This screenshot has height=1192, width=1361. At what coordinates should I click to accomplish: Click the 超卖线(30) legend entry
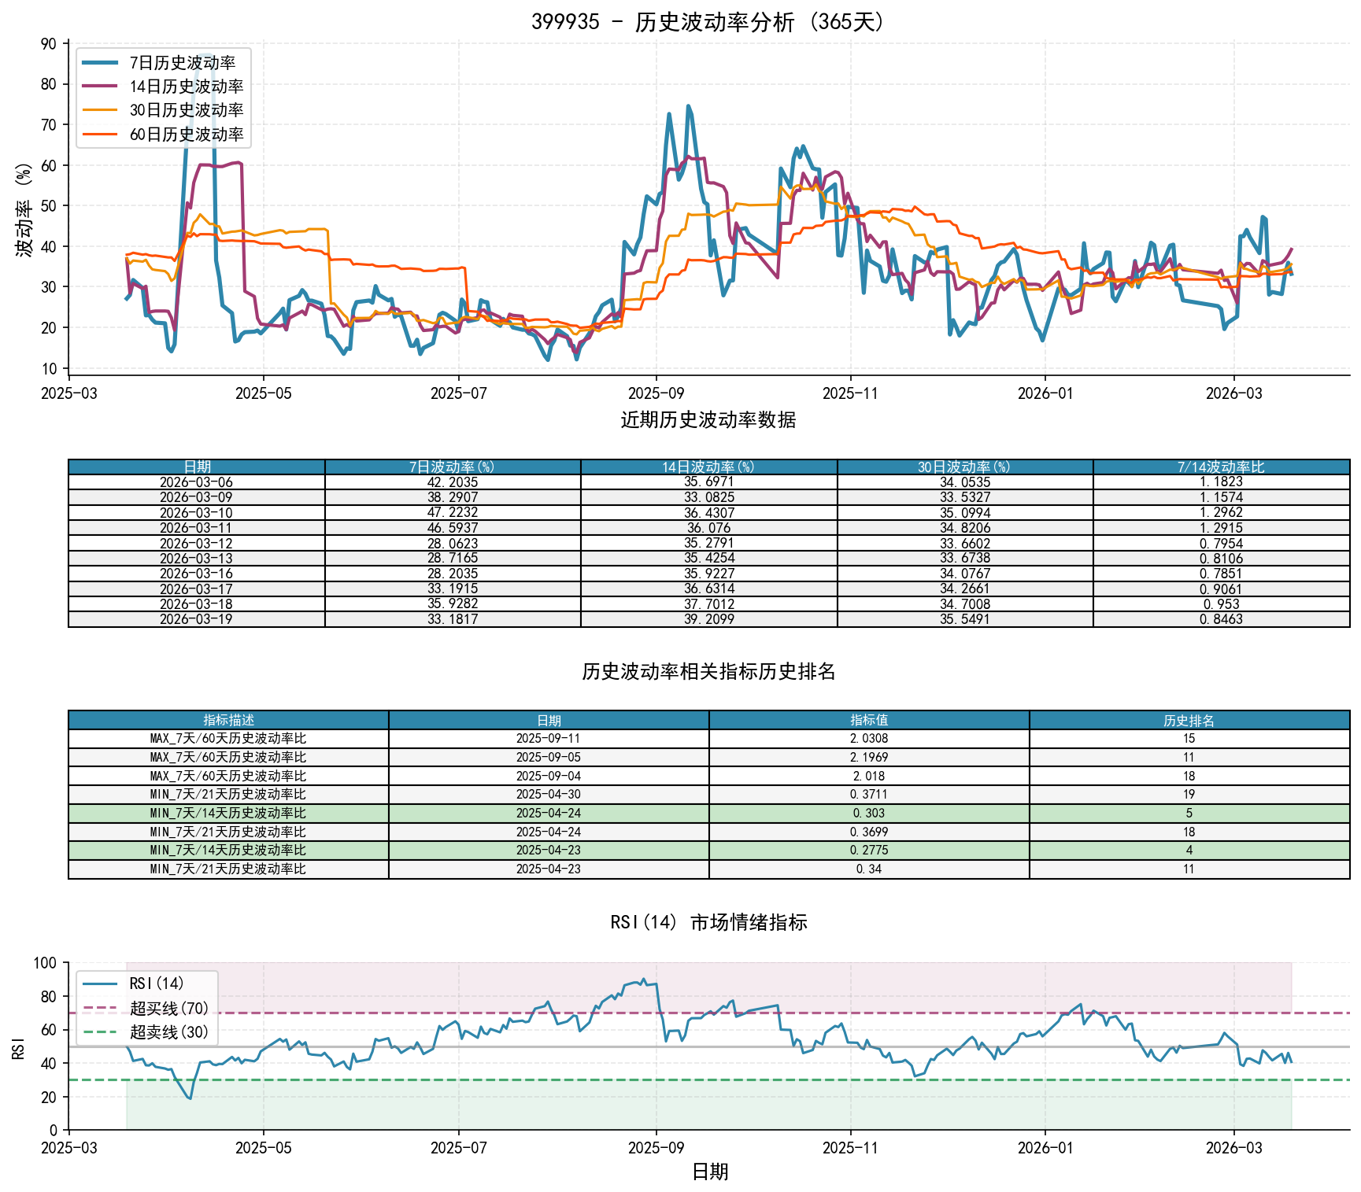[x=169, y=1031]
